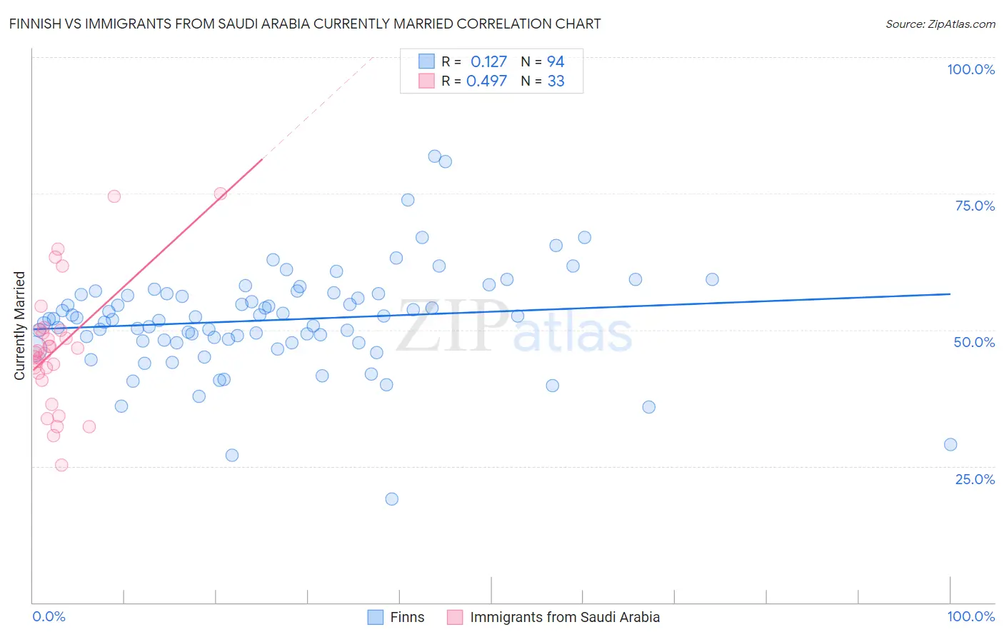Select the far-right blue point near 100%

950,444
